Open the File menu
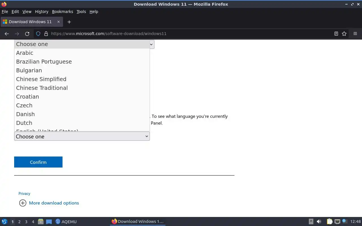 pos(5,12)
